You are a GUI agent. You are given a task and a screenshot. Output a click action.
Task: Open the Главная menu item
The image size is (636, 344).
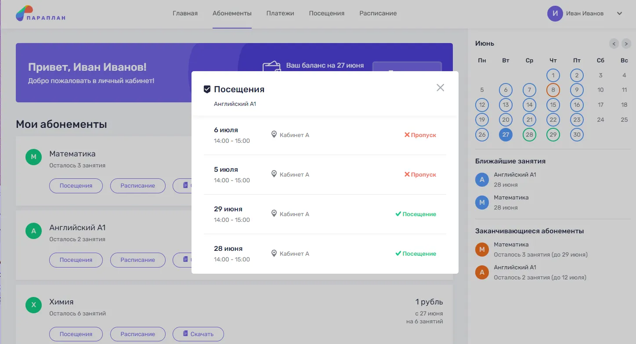(x=185, y=13)
